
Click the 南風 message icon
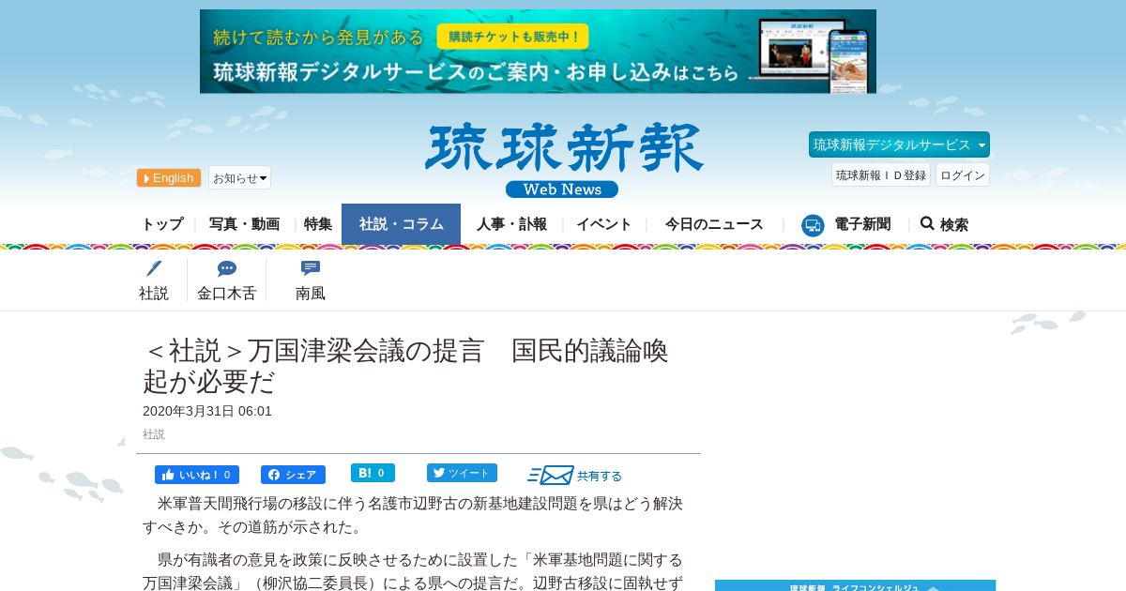pos(311,268)
